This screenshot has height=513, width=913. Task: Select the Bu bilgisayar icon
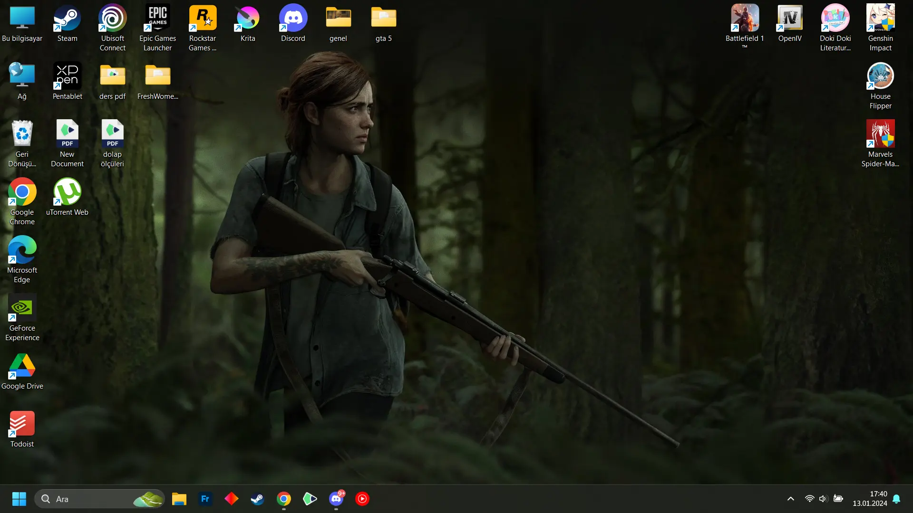22,24
